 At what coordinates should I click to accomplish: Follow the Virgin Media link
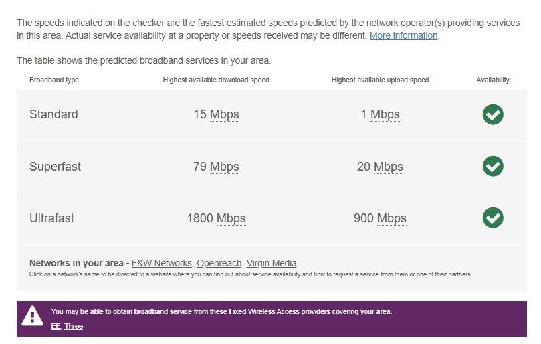tap(272, 263)
